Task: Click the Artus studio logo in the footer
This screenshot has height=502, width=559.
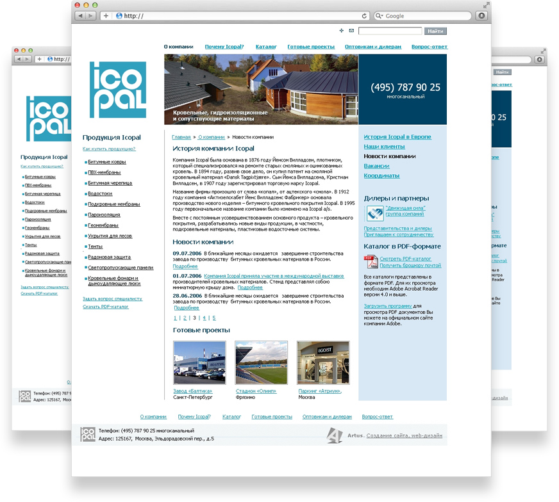Action: tap(335, 435)
